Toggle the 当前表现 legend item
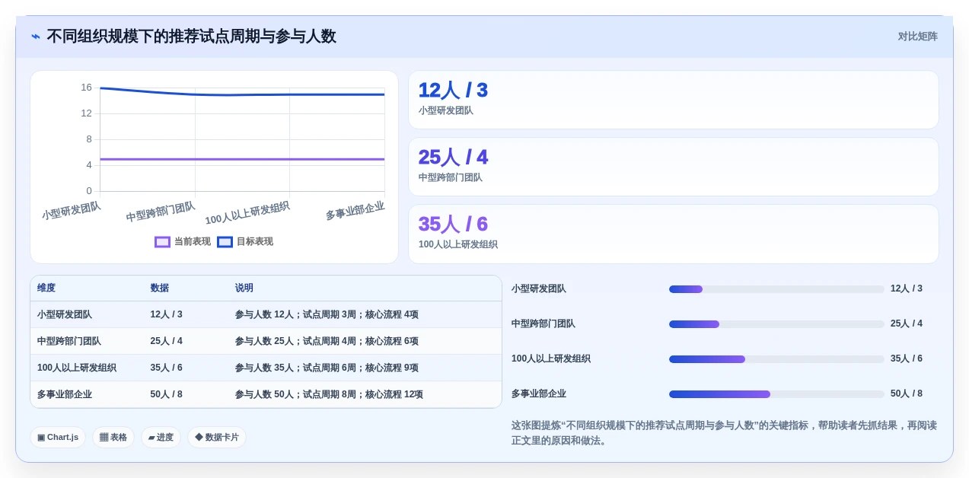Viewport: 969px width, 478px height. click(183, 242)
